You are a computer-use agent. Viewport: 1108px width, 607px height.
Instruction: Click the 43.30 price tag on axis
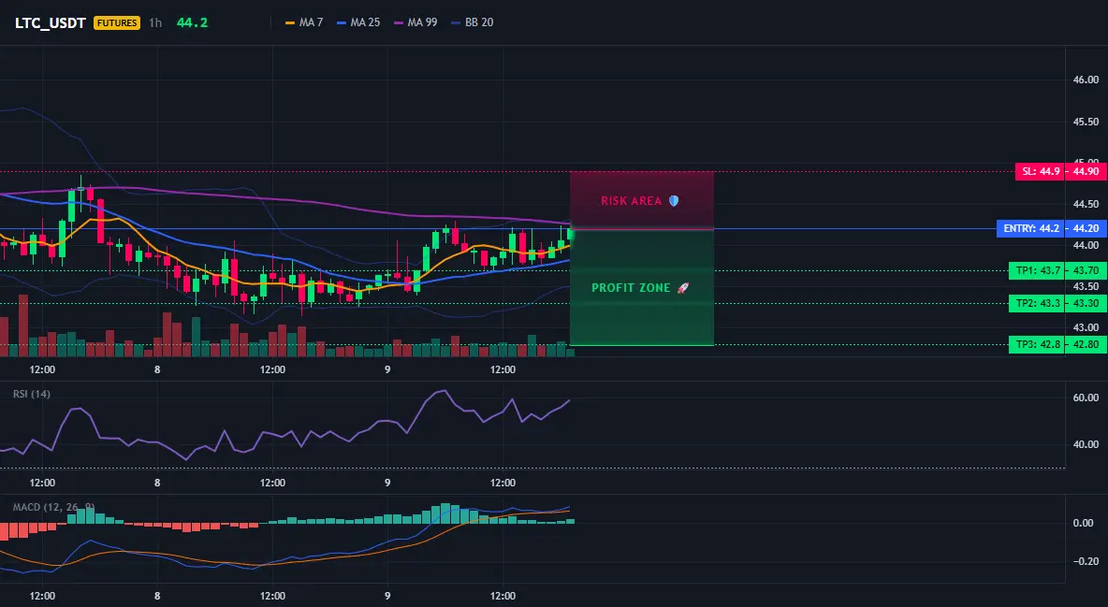[1086, 304]
